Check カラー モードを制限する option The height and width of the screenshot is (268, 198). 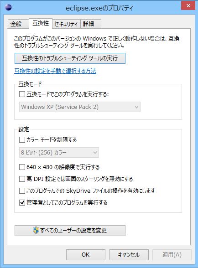coord(22,139)
